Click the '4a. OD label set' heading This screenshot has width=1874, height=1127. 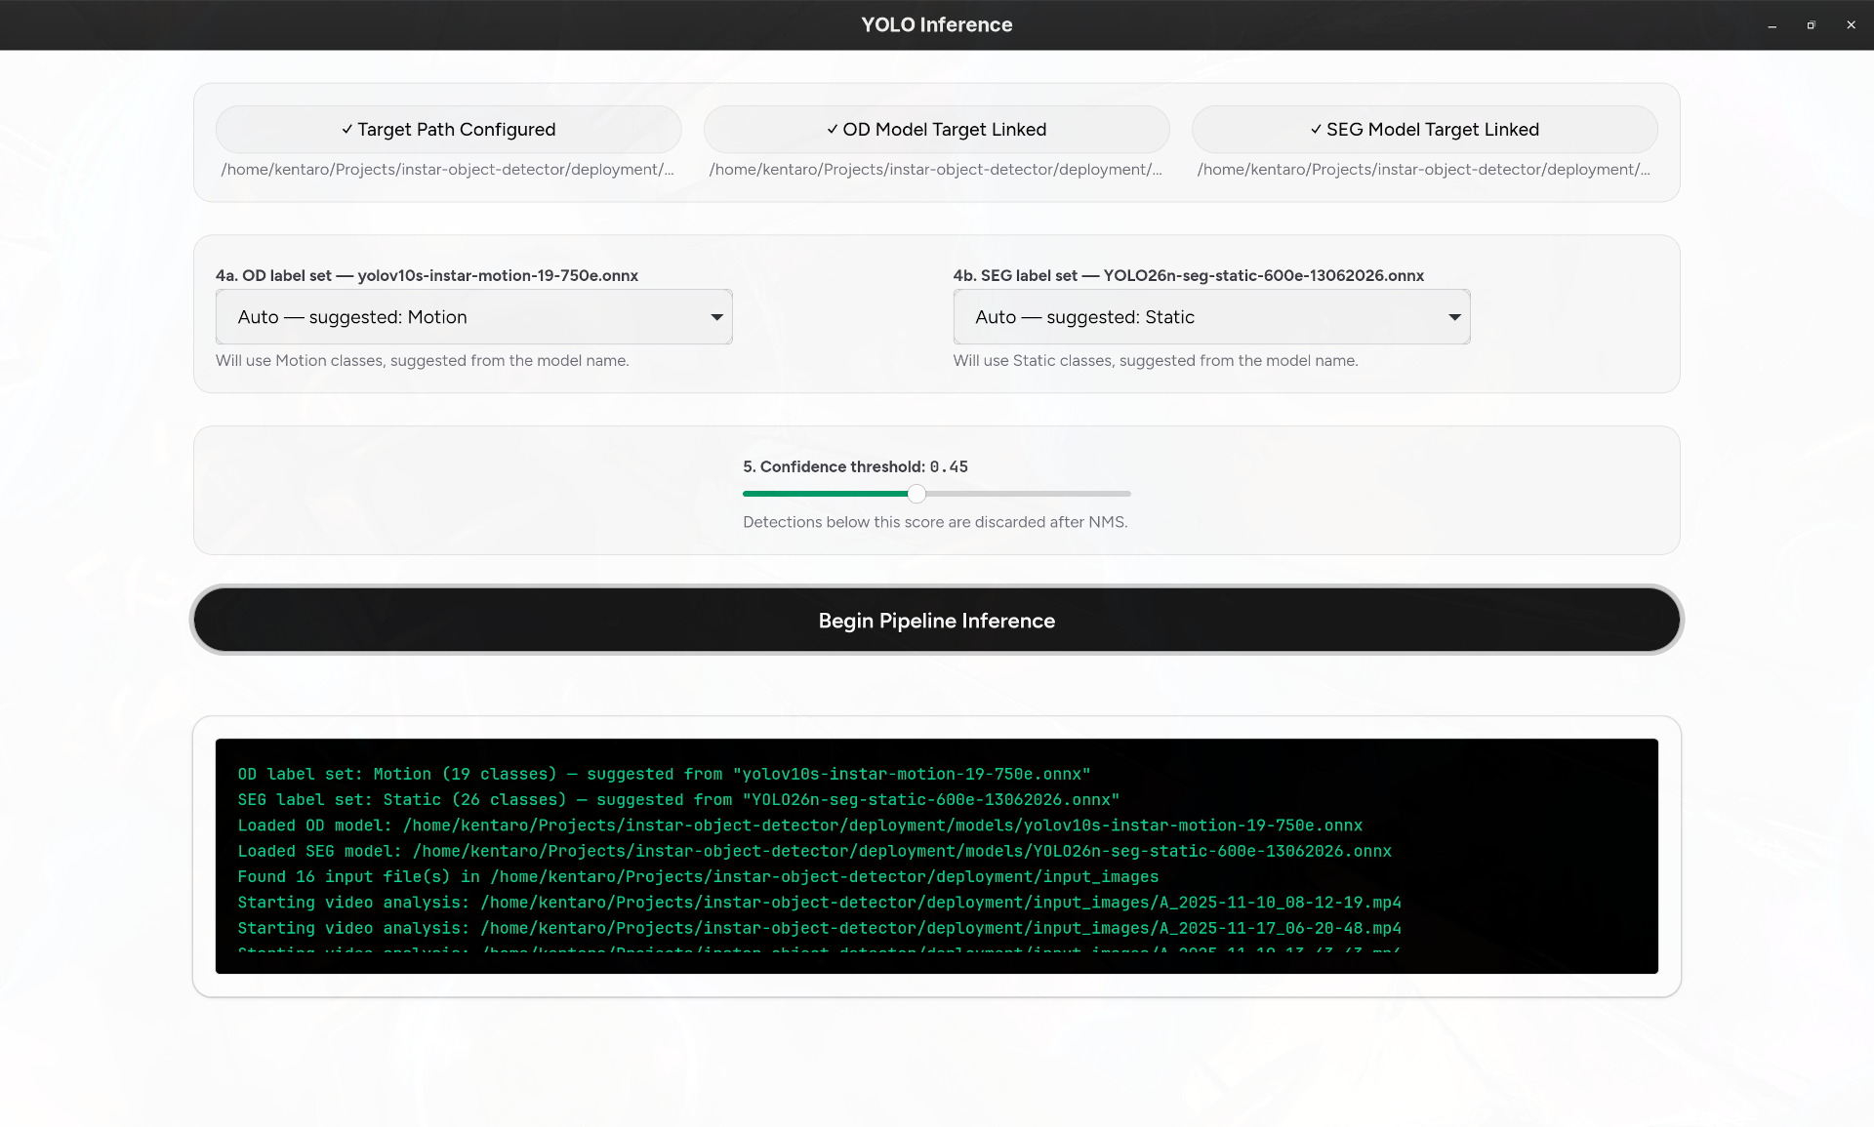pyautogui.click(x=427, y=276)
